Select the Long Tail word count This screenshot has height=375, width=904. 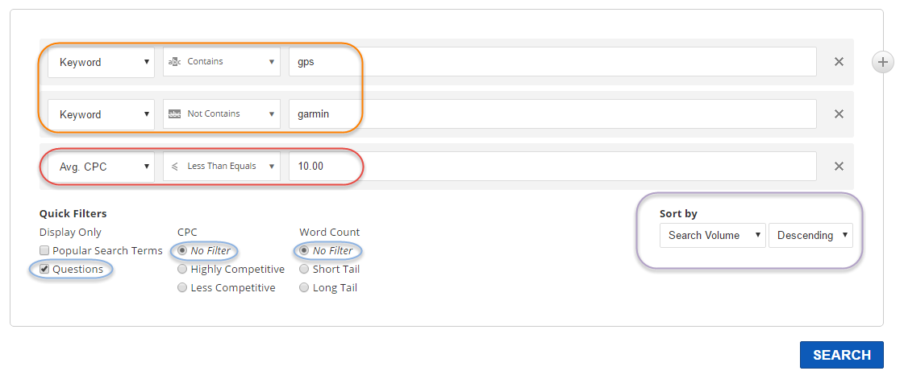click(304, 288)
